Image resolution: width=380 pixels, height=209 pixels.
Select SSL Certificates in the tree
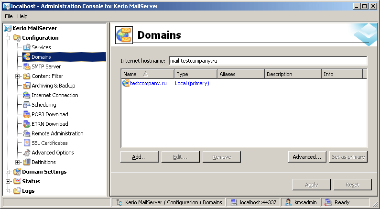pyautogui.click(x=49, y=143)
